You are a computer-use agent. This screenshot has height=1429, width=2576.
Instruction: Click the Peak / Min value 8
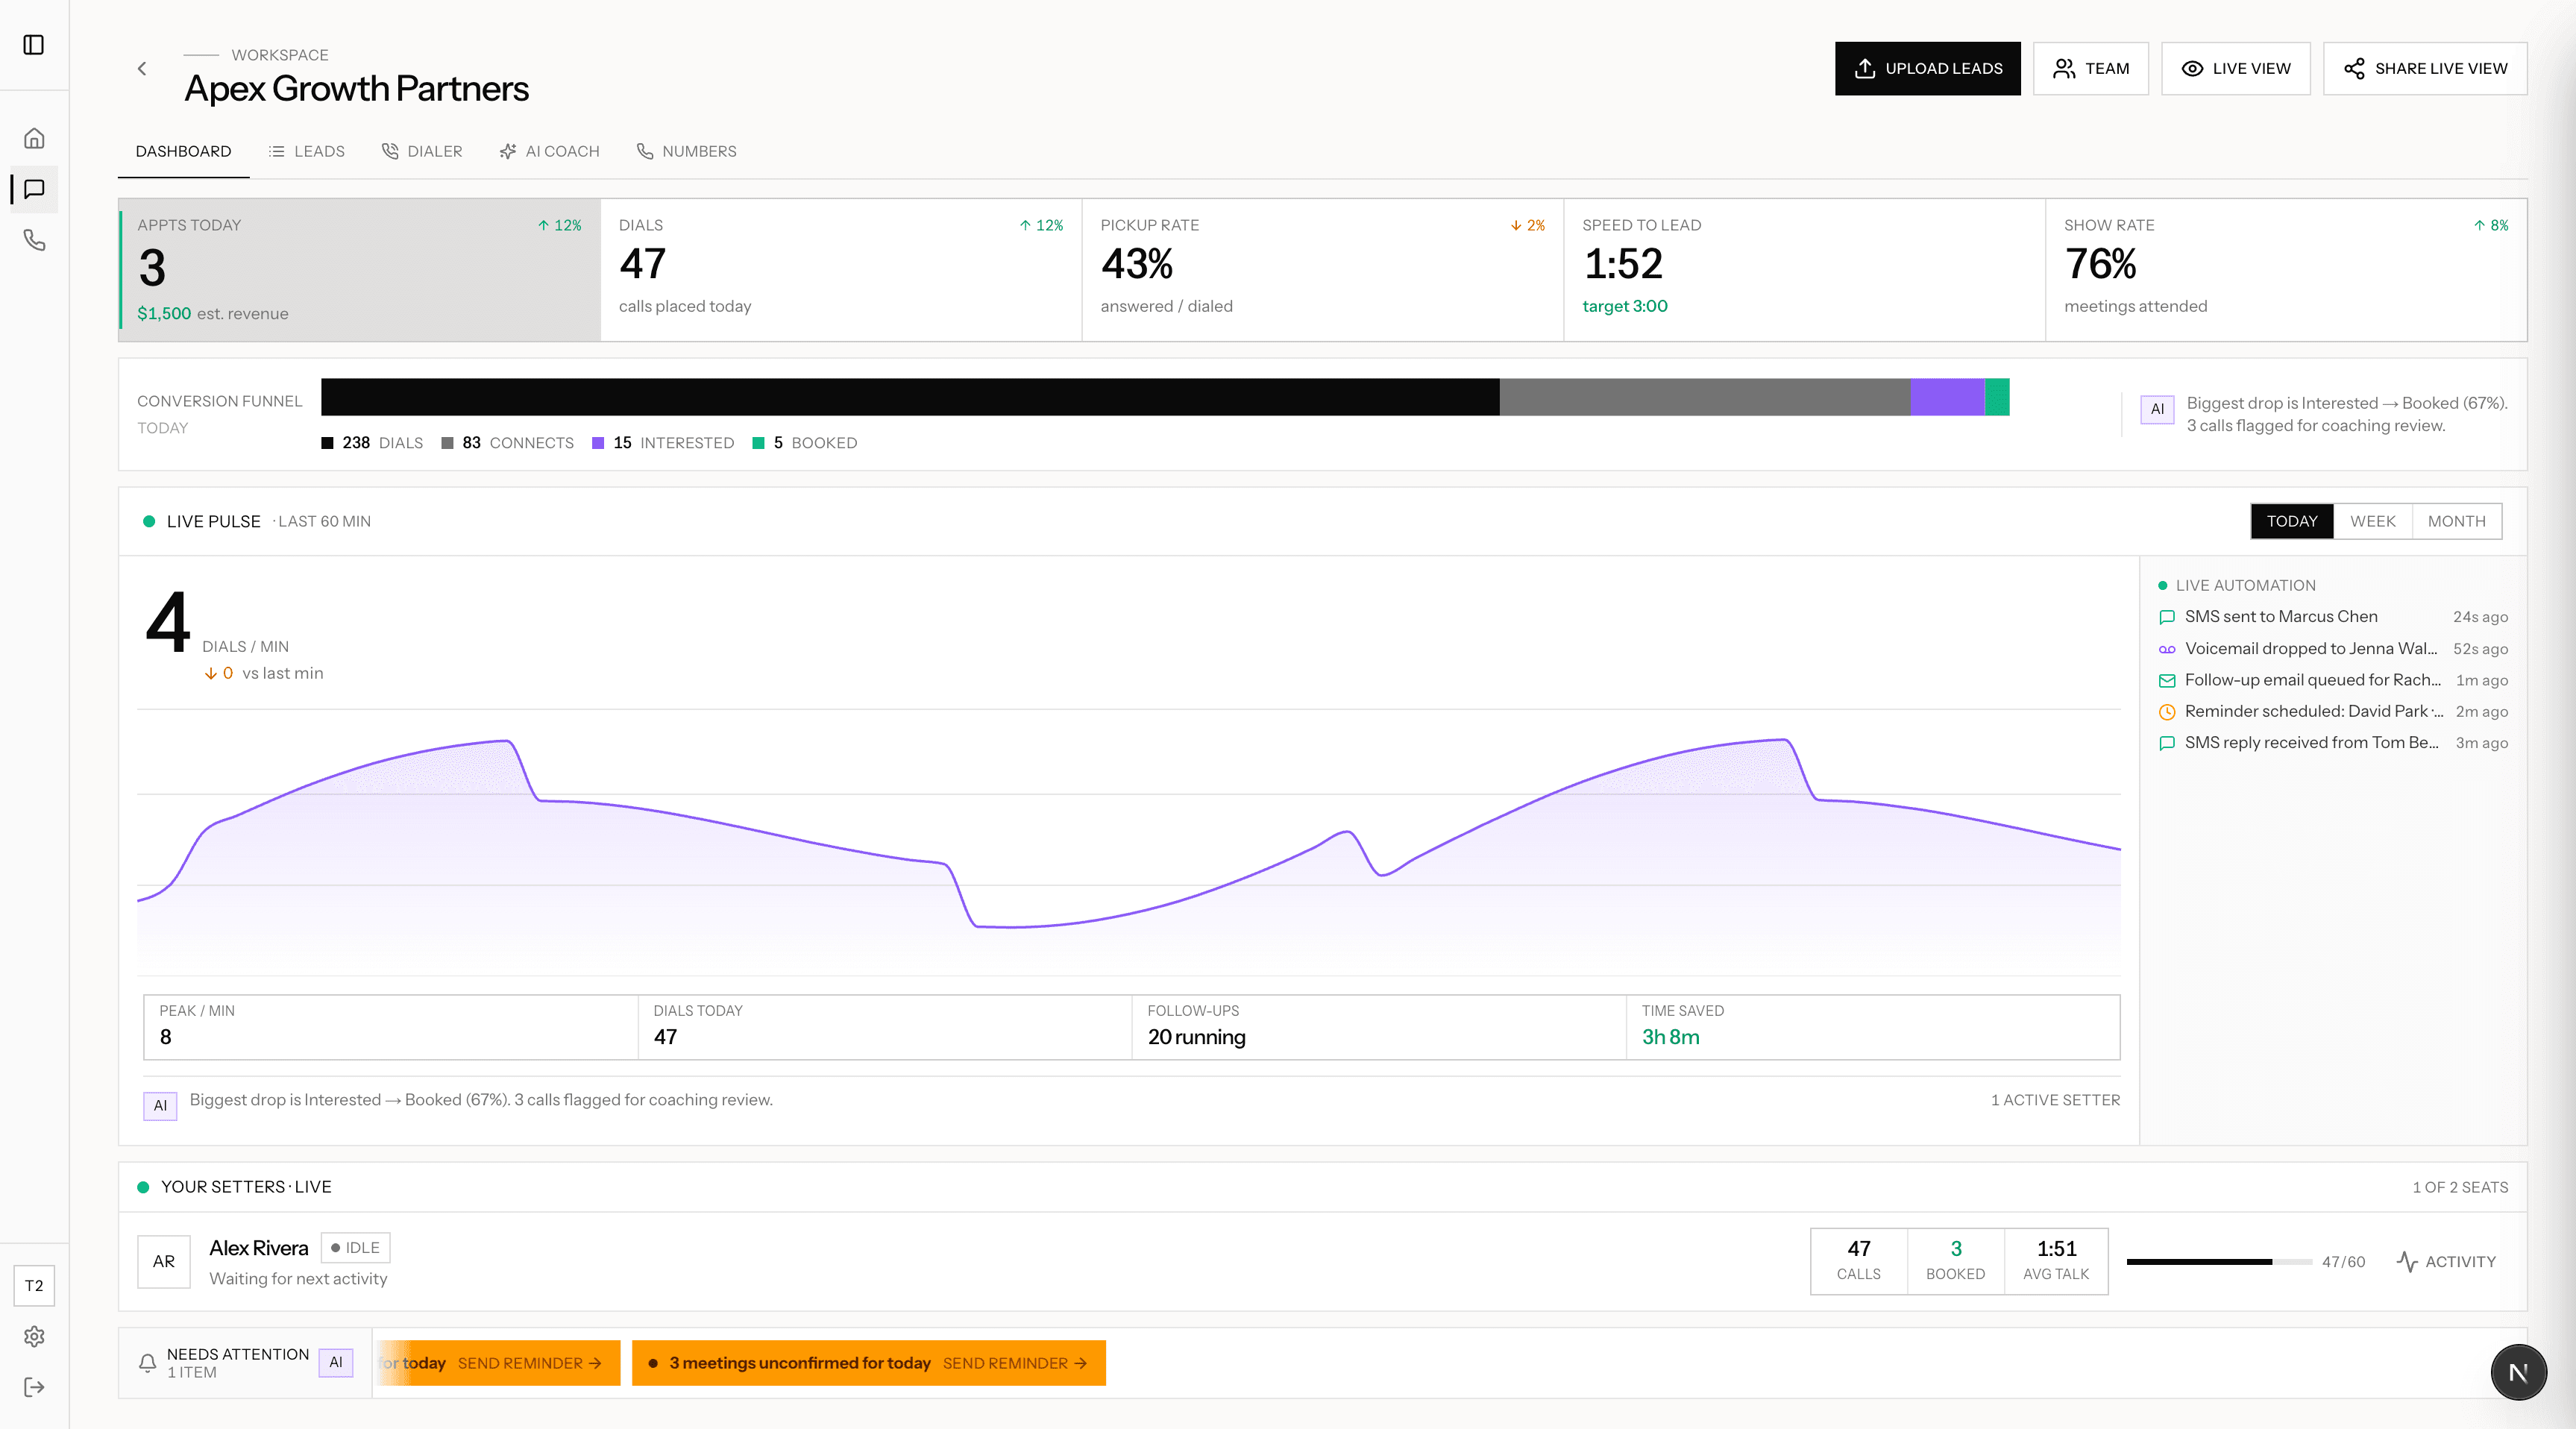click(x=166, y=1037)
